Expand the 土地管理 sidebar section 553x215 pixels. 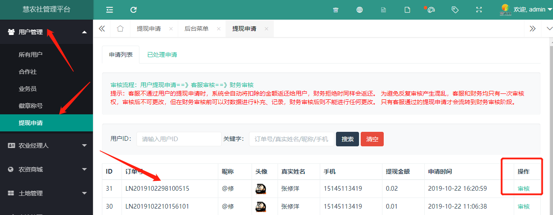coord(46,193)
